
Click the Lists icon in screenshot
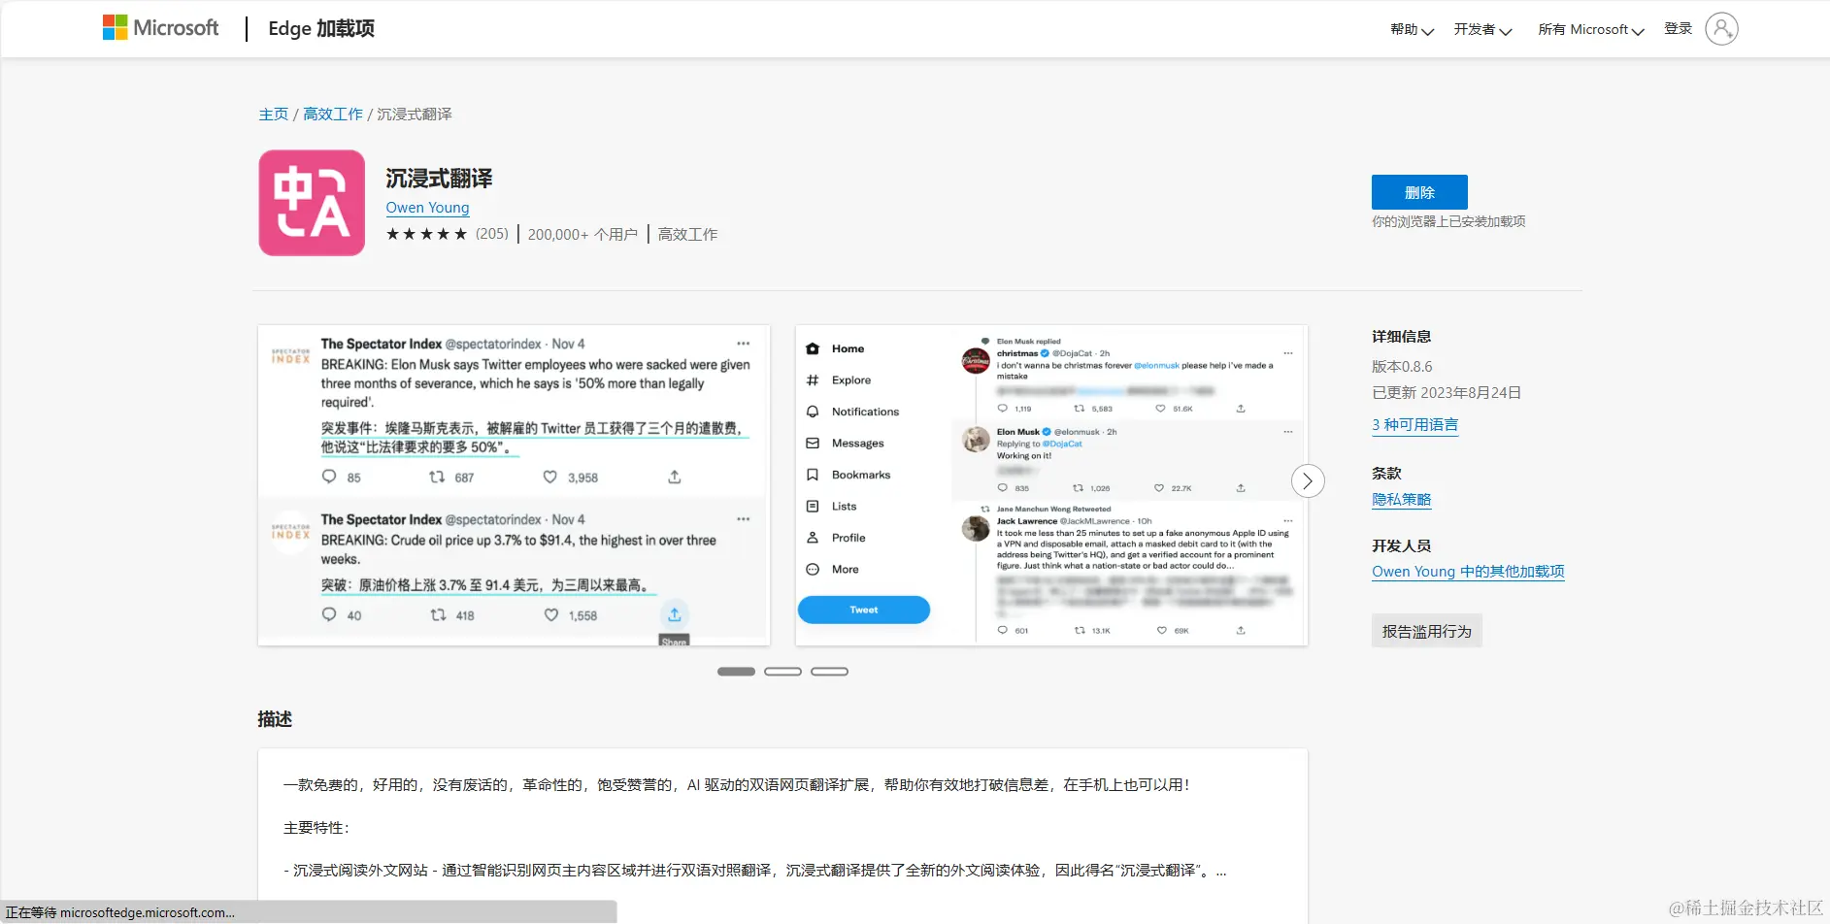[813, 507]
